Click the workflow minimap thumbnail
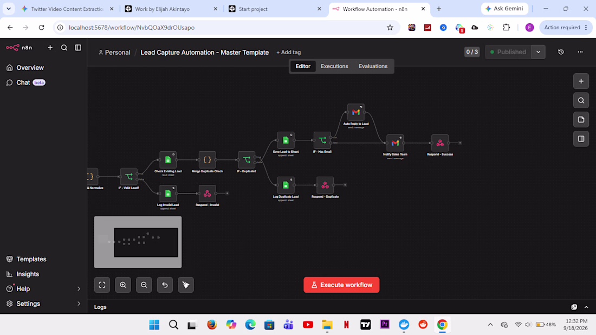Screen dimensions: 596x335 pos(138,242)
